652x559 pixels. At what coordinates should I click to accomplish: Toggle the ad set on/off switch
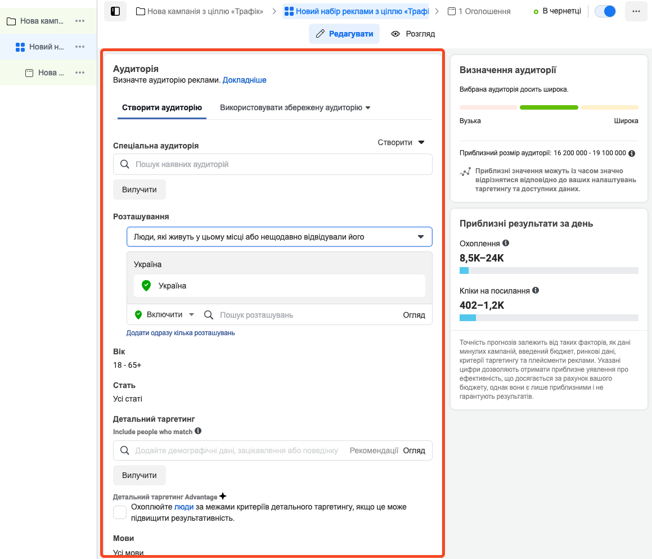click(605, 11)
